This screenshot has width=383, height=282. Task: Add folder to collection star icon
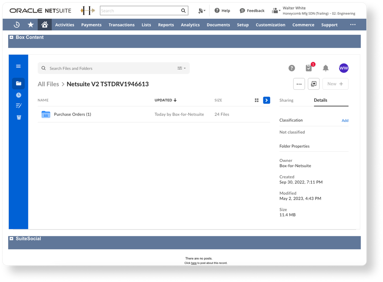coord(314,84)
